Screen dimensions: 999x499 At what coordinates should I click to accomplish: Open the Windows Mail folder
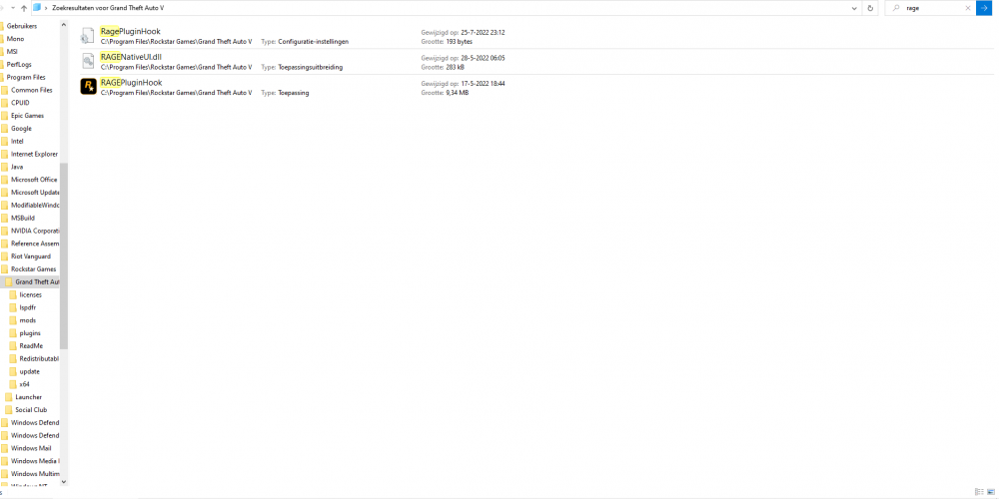tap(29, 448)
